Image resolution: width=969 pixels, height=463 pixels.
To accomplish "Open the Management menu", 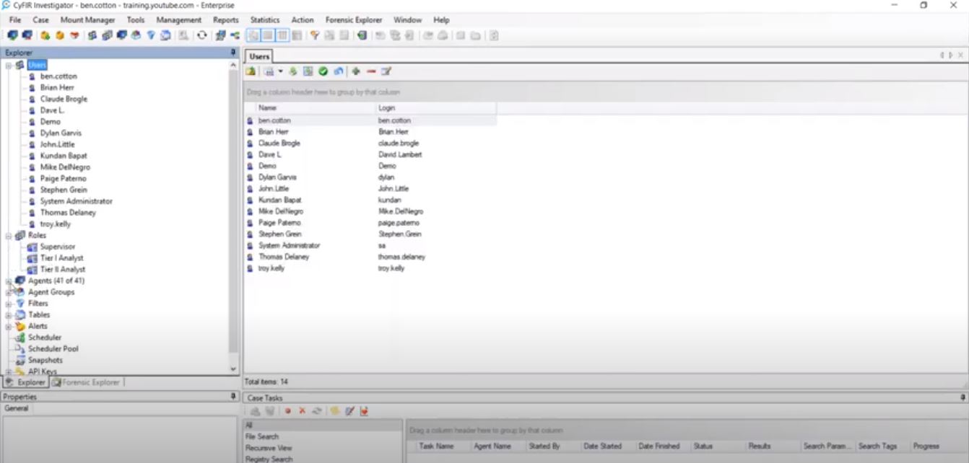I will click(179, 19).
